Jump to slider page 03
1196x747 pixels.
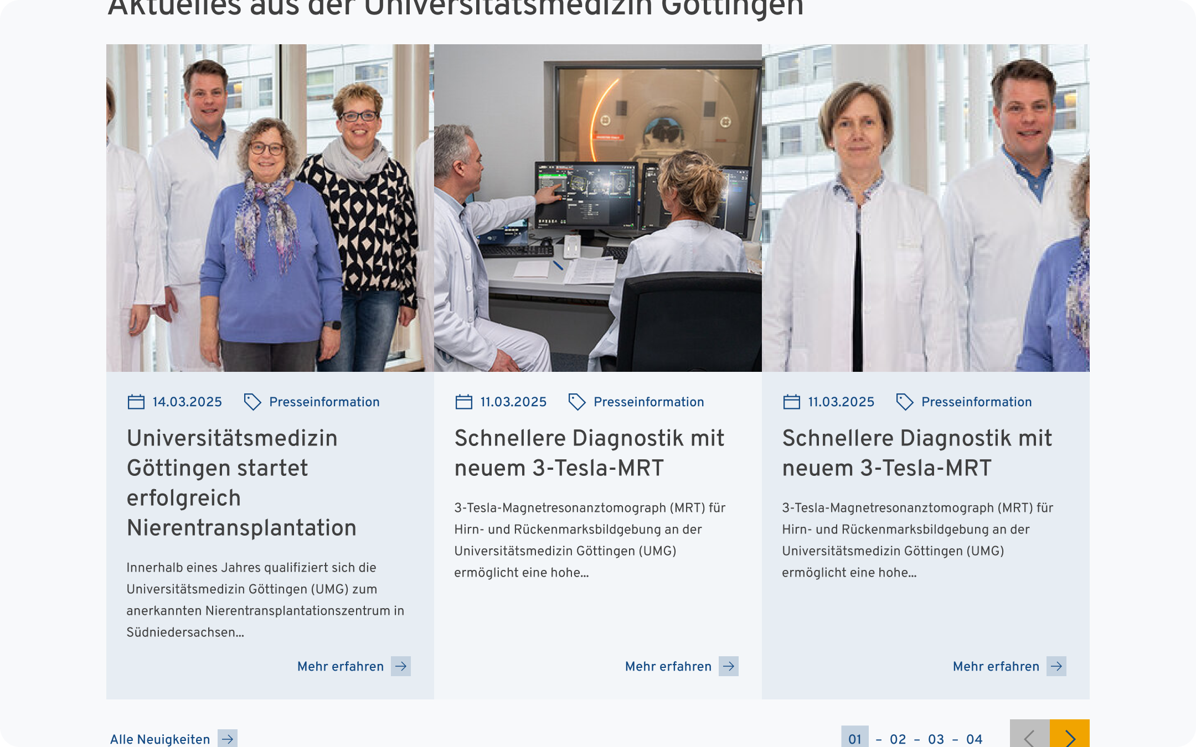pos(936,739)
